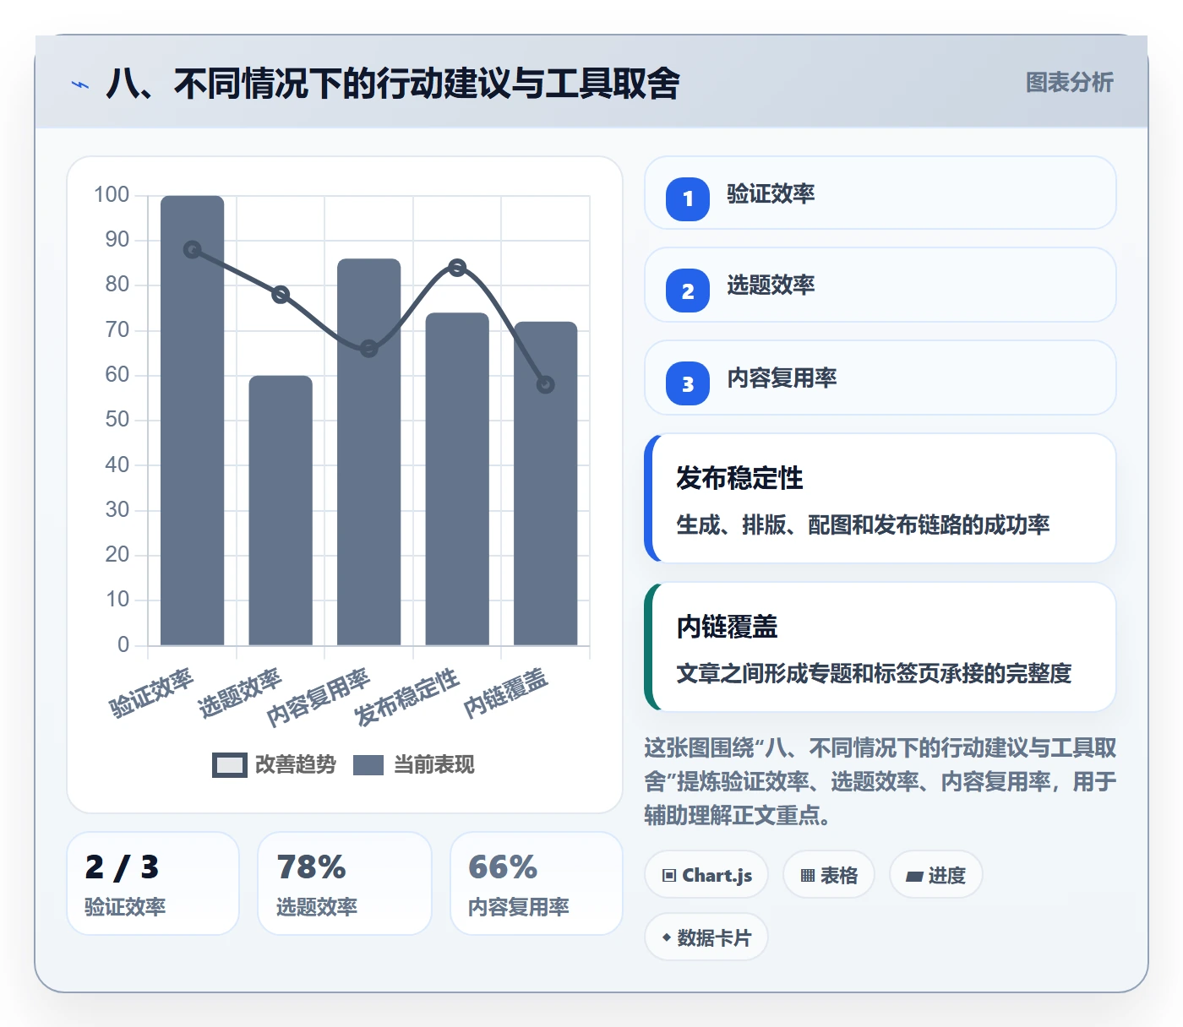1183x1027 pixels.
Task: Click the 图表分析 label in the header
Action: coord(1069,82)
